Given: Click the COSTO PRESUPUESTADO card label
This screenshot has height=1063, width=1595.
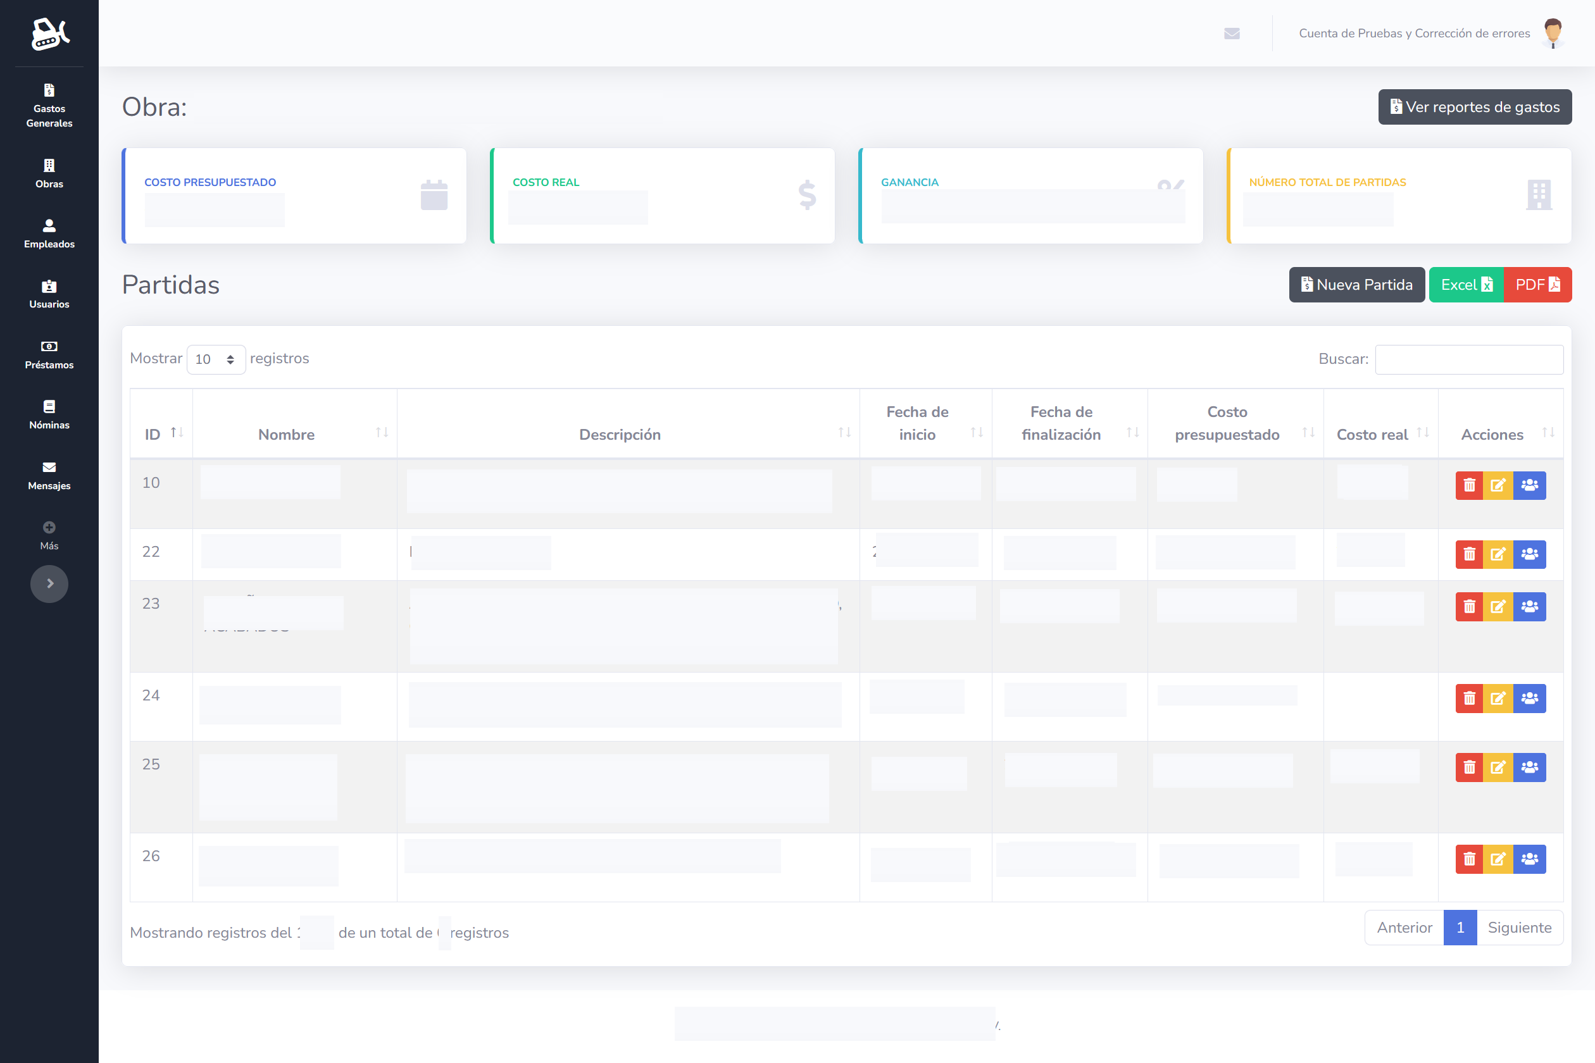Looking at the screenshot, I should click(x=210, y=182).
